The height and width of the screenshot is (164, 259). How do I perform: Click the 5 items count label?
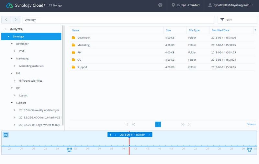point(252,124)
